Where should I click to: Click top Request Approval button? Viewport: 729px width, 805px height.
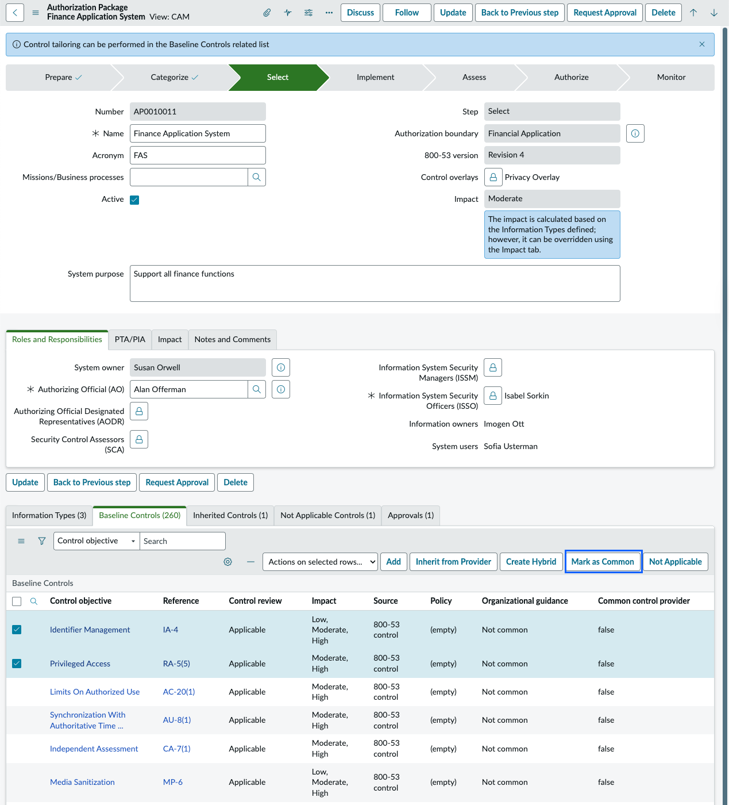pyautogui.click(x=605, y=13)
